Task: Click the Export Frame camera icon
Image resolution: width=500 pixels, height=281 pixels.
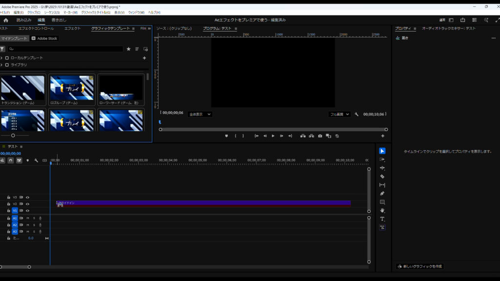Action: [x=320, y=136]
